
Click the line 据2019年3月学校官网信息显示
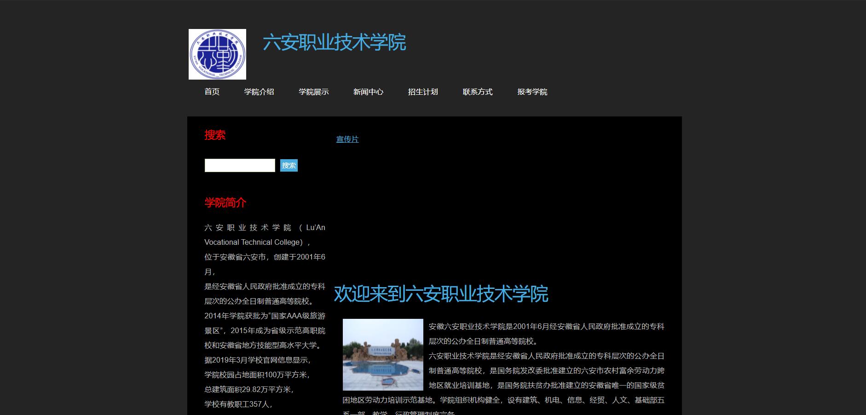[259, 360]
